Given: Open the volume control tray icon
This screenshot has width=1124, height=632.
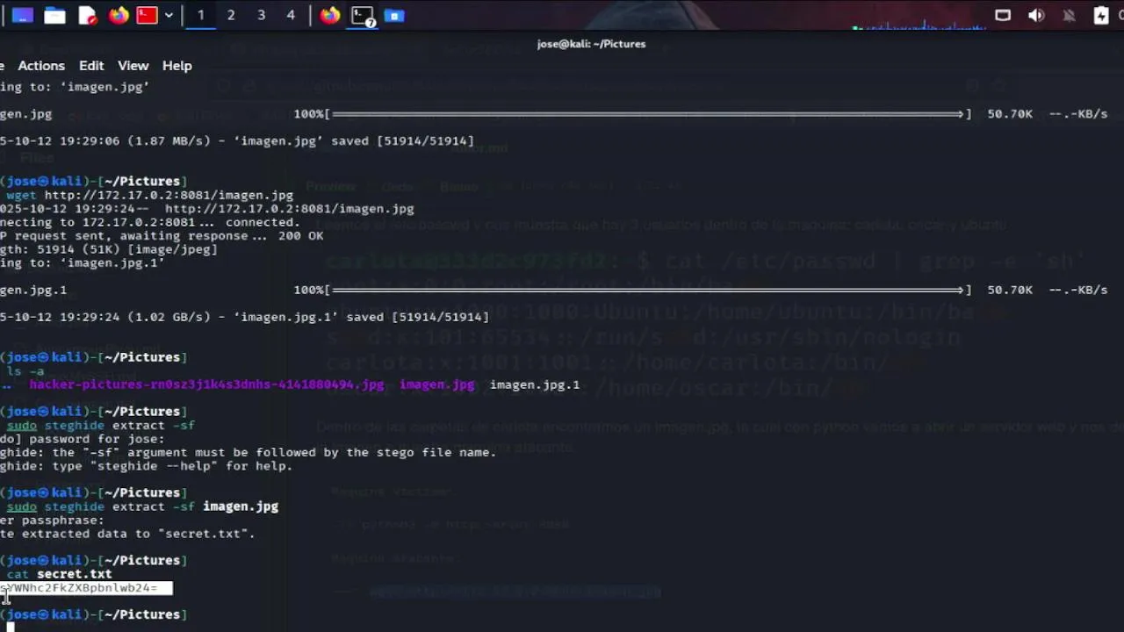Looking at the screenshot, I should point(1036,15).
